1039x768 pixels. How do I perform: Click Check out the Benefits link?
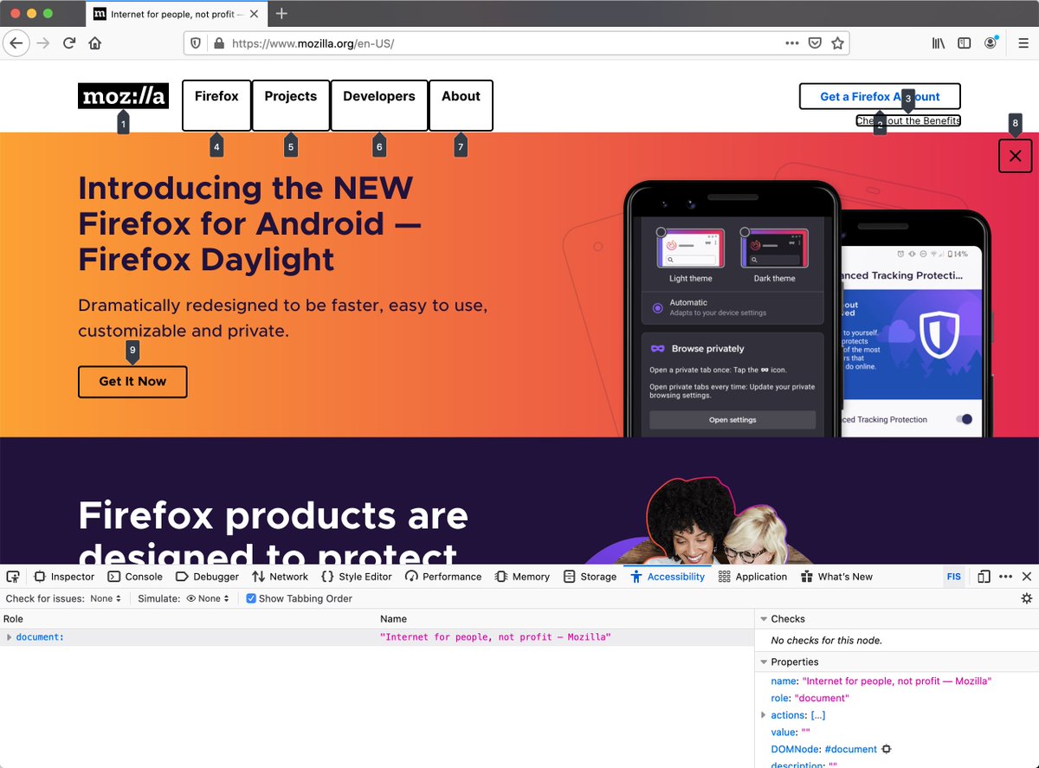908,120
